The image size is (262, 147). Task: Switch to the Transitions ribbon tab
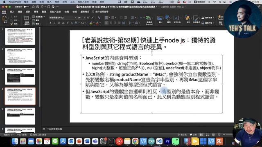36,12
